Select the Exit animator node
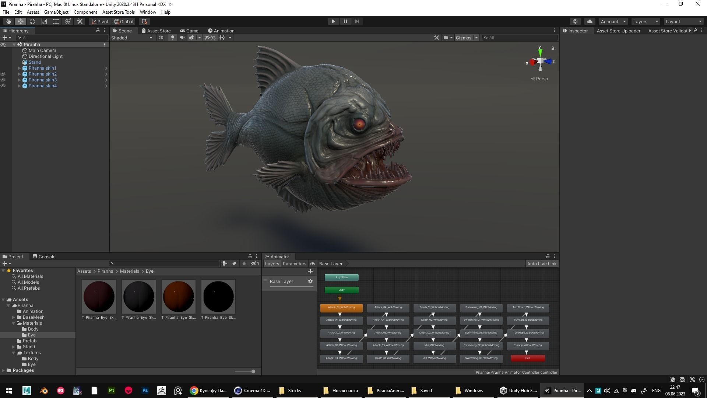Screen dimensions: 707x398 (x=528, y=358)
